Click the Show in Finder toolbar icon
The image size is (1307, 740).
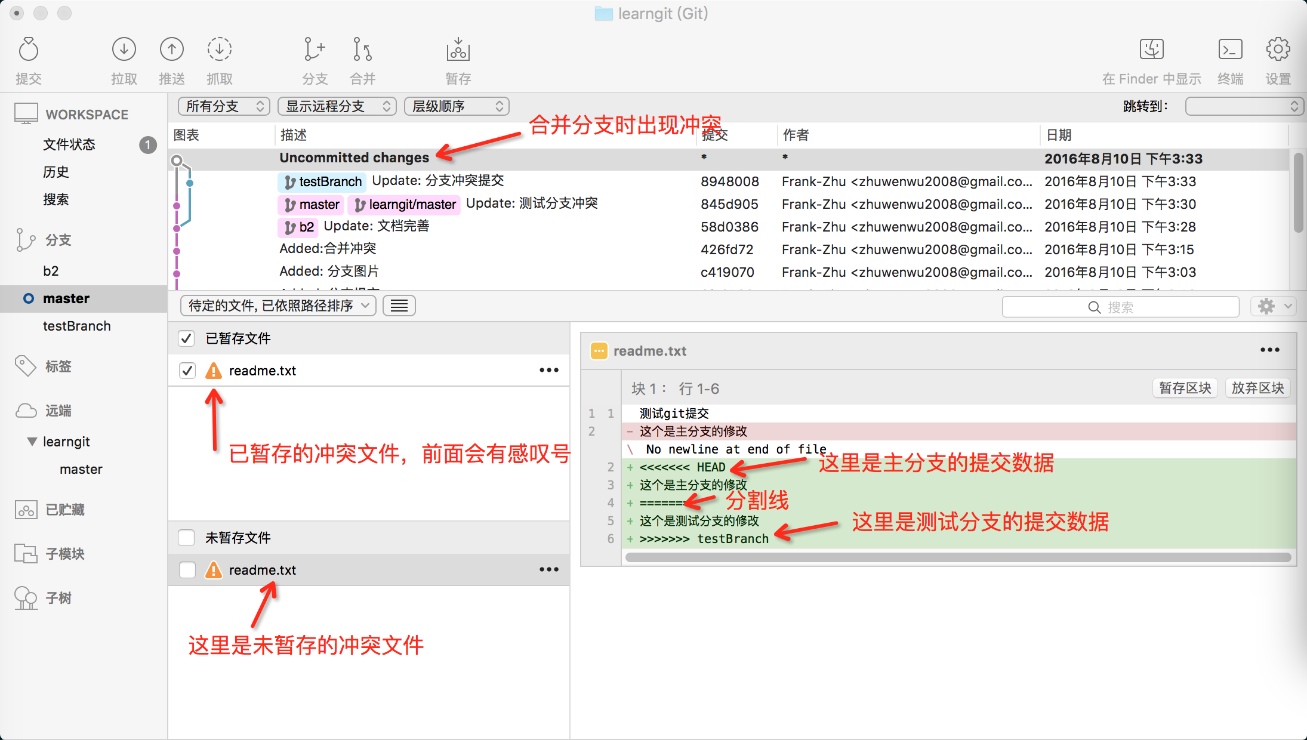click(x=1151, y=50)
